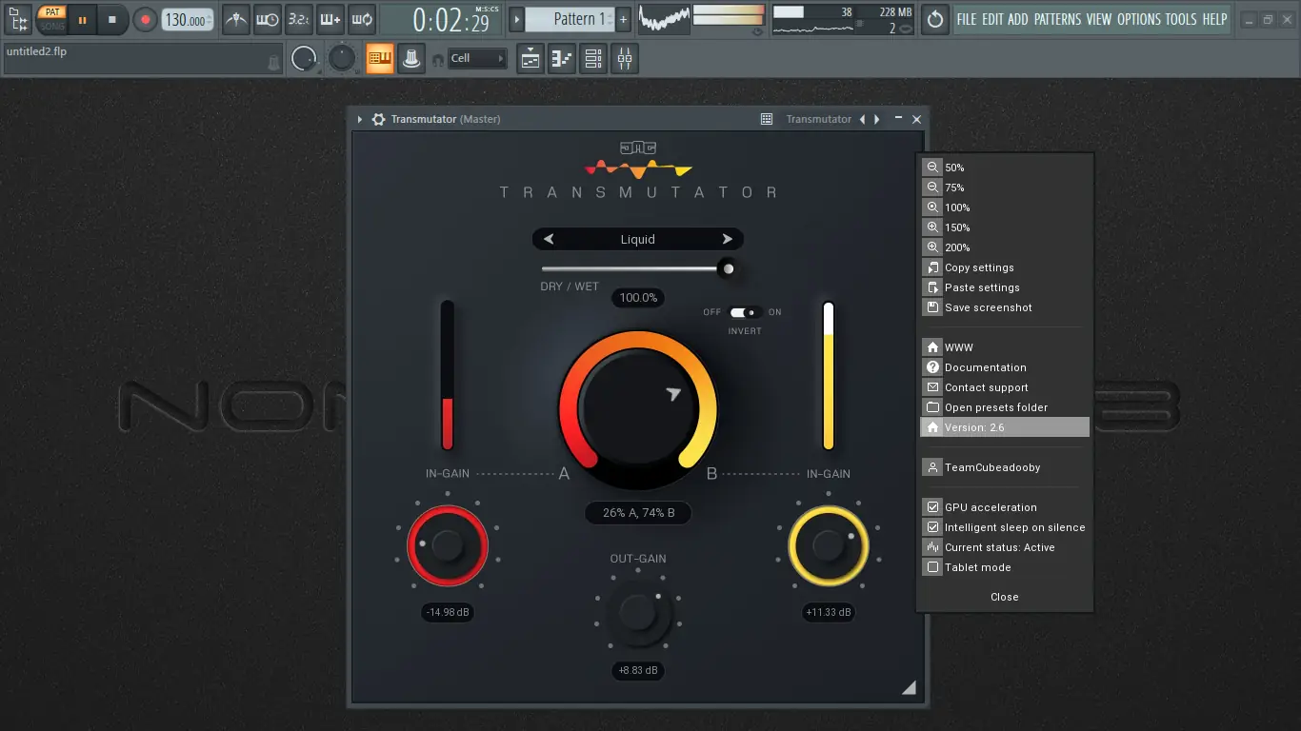Click the Dry/Wet slider handle
The height and width of the screenshot is (731, 1301).
coord(729,268)
